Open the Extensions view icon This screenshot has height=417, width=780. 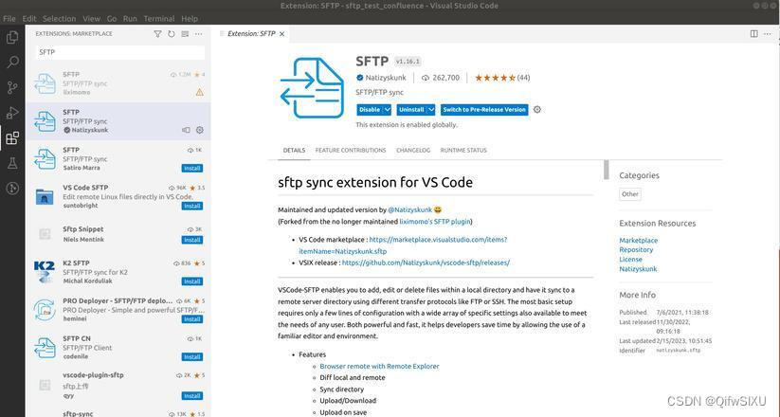12,137
